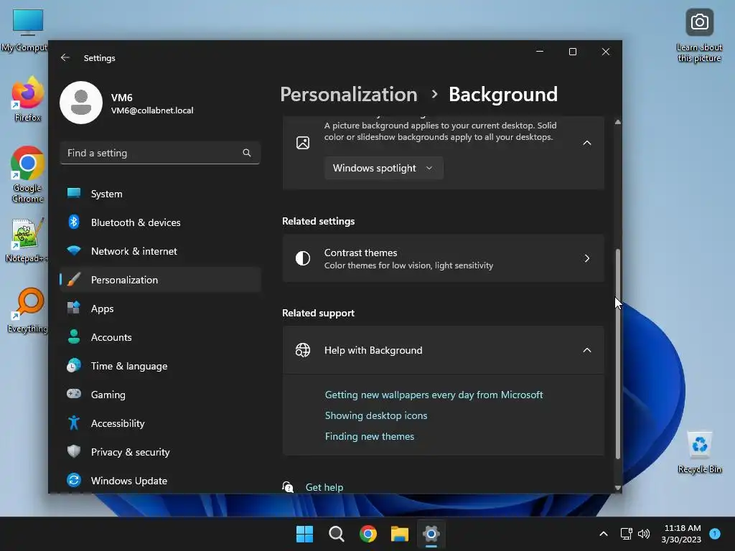Screen dimensions: 735x551
Task: Open Firefox desktop shortcut
Action: (27, 99)
